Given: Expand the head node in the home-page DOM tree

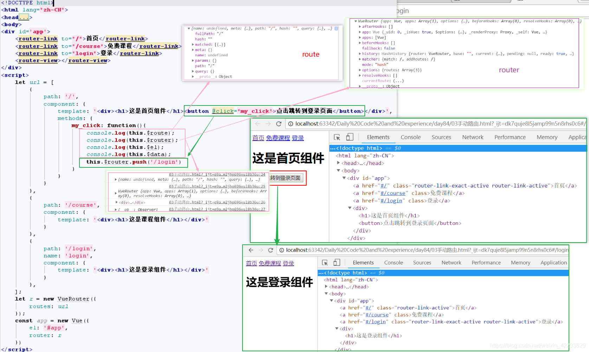Looking at the screenshot, I should coord(338,163).
